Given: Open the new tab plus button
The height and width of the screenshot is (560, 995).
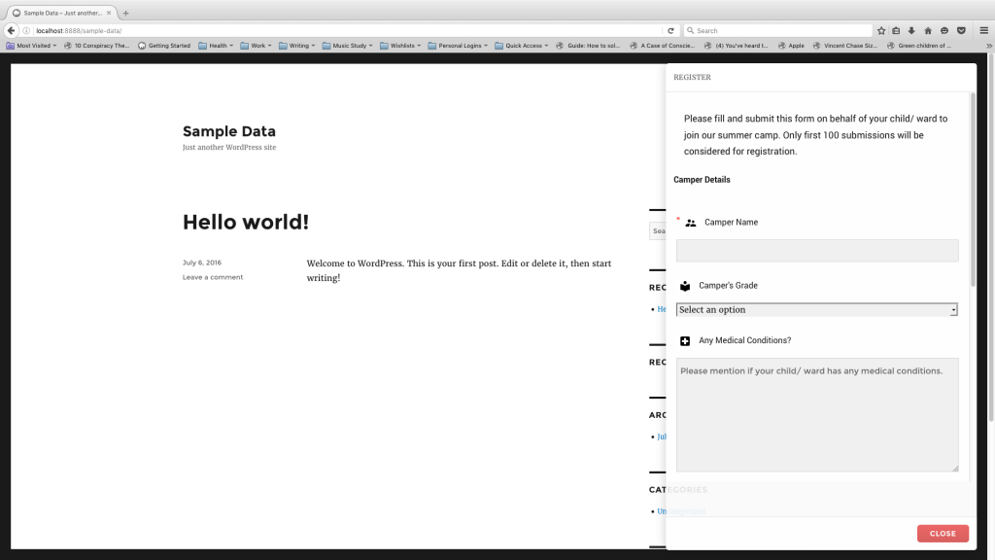Looking at the screenshot, I should click(x=125, y=13).
